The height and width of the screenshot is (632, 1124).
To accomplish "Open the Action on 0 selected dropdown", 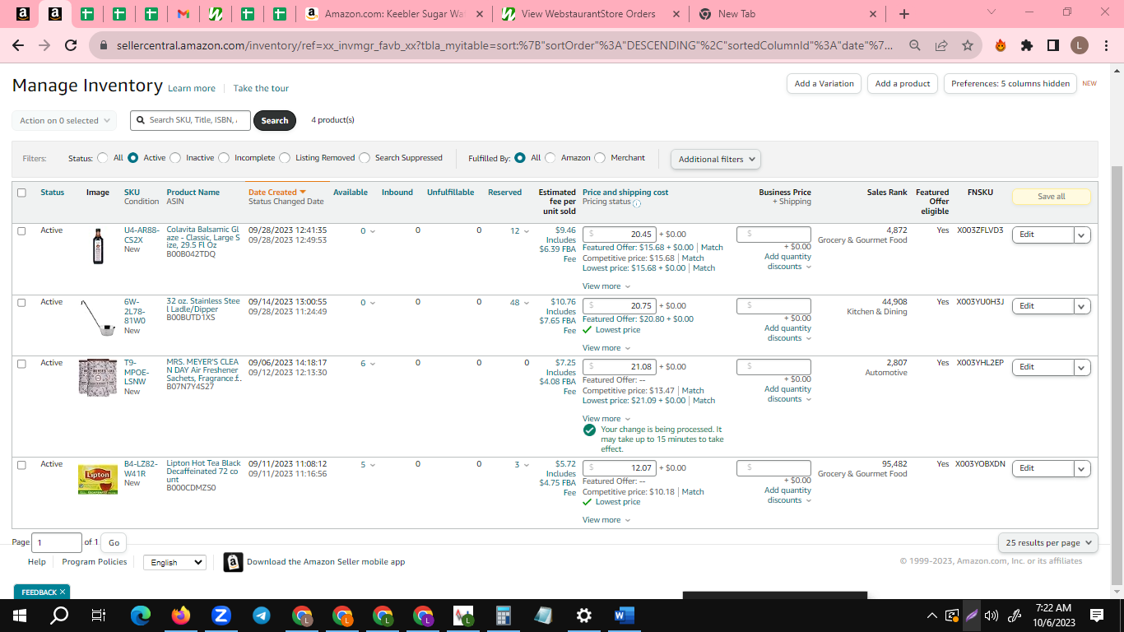I will pyautogui.click(x=64, y=120).
